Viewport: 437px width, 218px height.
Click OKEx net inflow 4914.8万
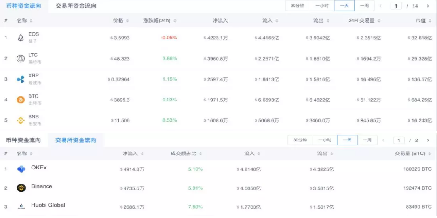pos(132,169)
